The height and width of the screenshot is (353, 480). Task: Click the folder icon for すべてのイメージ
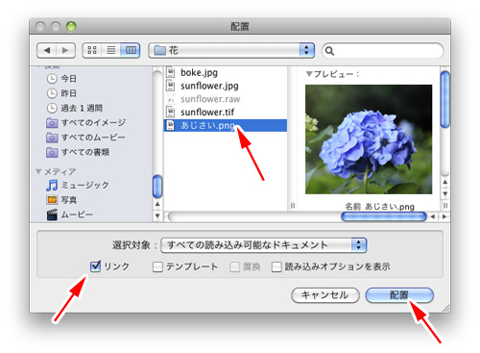pos(52,122)
